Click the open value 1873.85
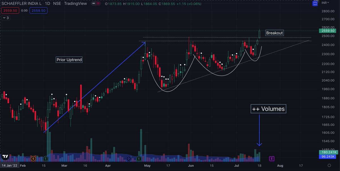 [115, 4]
